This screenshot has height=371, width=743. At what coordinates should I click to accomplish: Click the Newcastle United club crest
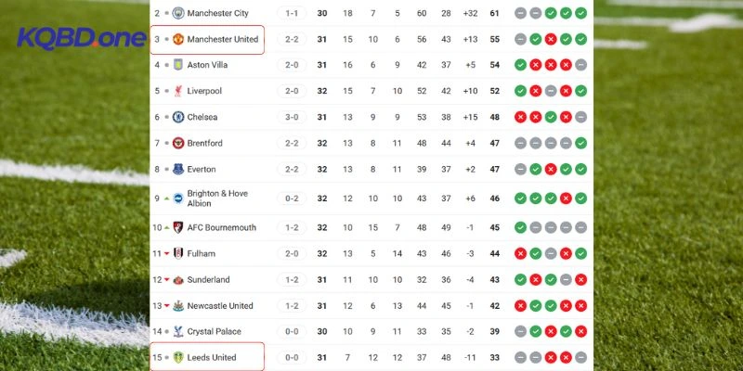[x=178, y=305]
